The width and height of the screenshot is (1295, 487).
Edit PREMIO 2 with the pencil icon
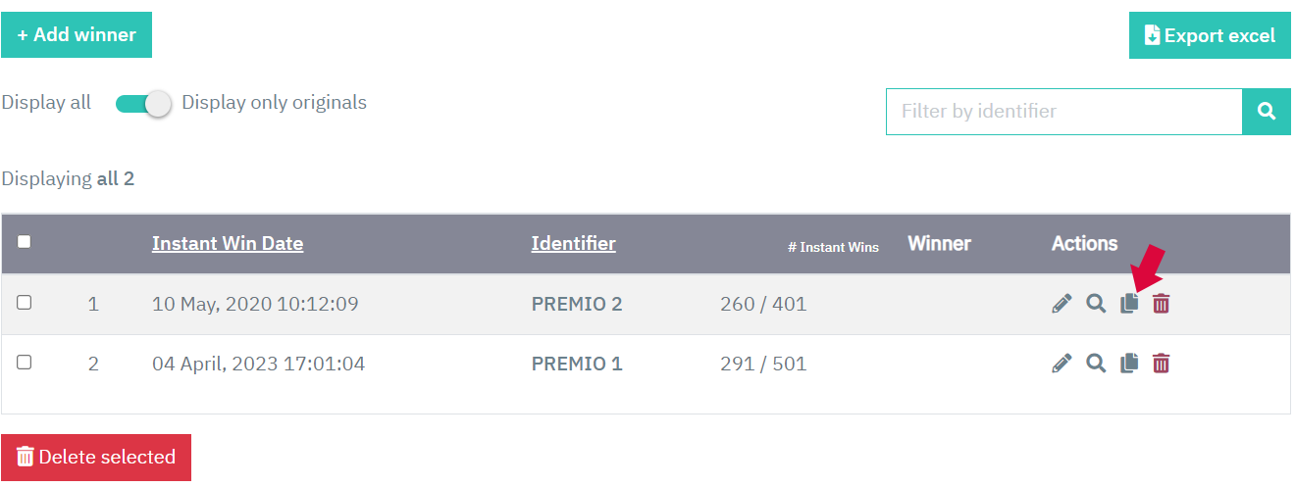pyautogui.click(x=1062, y=304)
